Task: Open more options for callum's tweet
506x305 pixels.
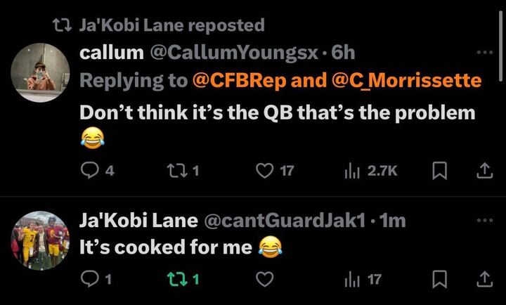Action: click(x=484, y=52)
